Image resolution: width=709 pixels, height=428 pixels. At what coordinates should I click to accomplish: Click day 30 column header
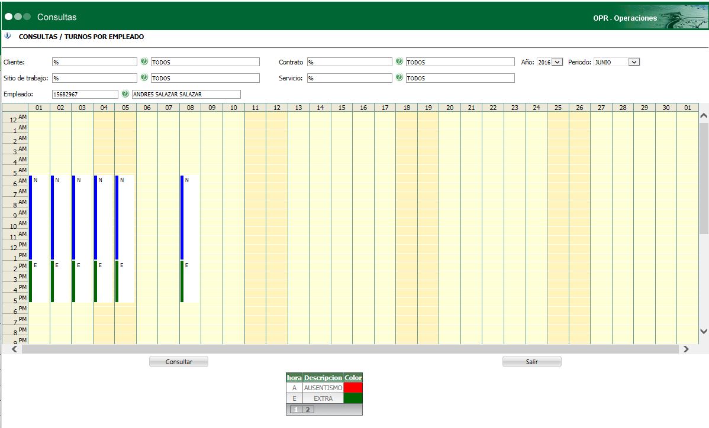[x=666, y=108]
